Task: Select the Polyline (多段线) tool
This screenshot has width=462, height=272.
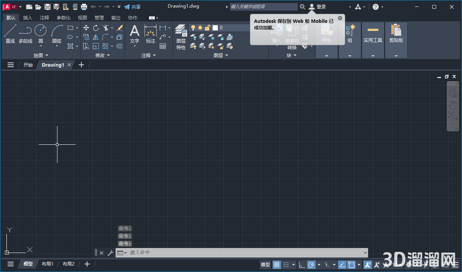Action: 25,34
